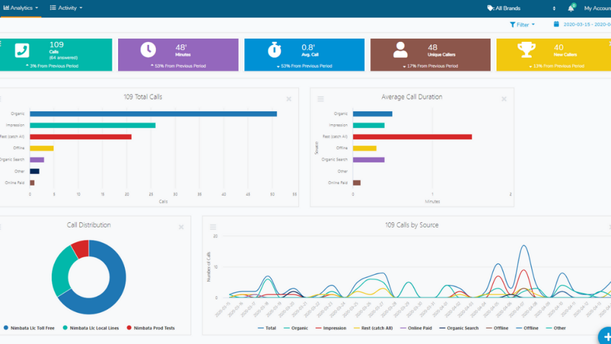The width and height of the screenshot is (611, 344).
Task: Toggle the Total series in line chart legend
Action: tap(267, 328)
